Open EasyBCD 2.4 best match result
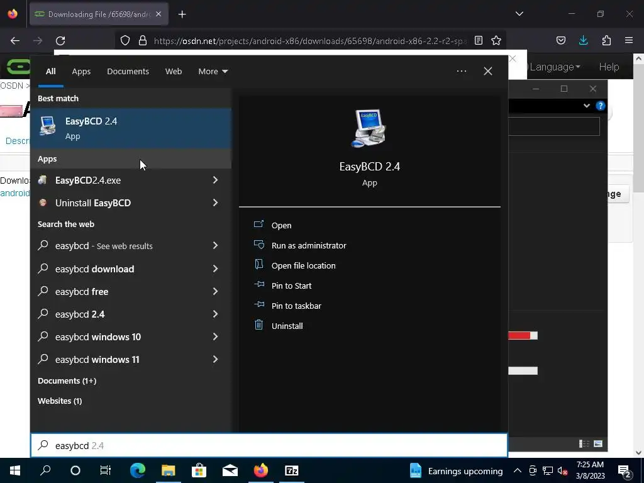This screenshot has height=483, width=644. click(x=131, y=128)
